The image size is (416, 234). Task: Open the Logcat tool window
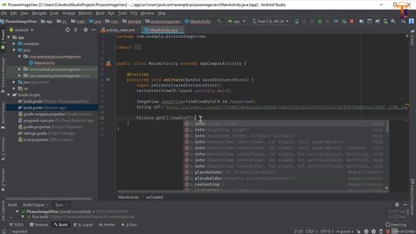83,225
